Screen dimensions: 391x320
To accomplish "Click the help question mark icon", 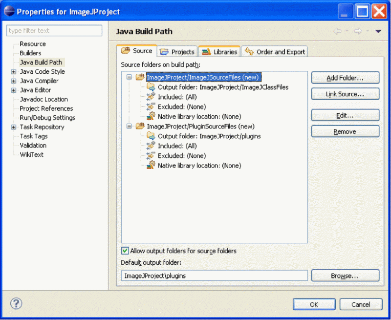I will pyautogui.click(x=16, y=303).
